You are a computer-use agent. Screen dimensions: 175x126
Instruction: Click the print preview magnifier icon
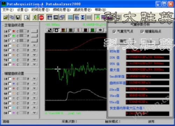[27, 17]
